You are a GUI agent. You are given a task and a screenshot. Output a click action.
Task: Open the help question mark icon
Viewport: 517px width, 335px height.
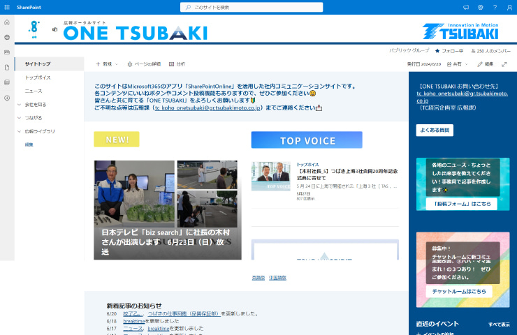(x=495, y=7)
